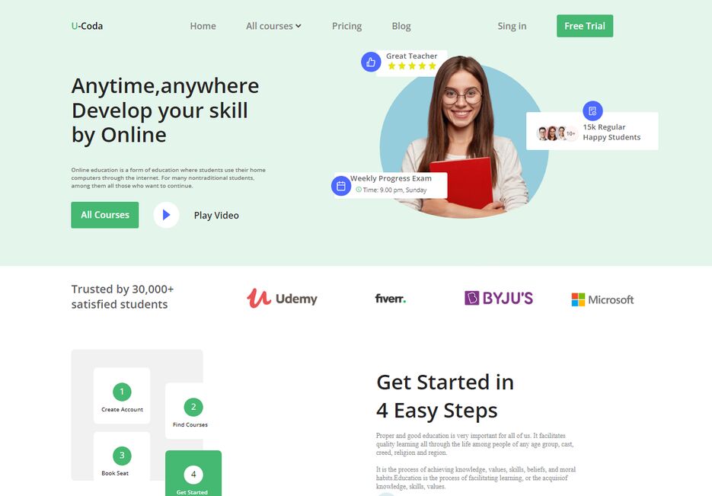Click the green step 4 Get Started card

193,473
